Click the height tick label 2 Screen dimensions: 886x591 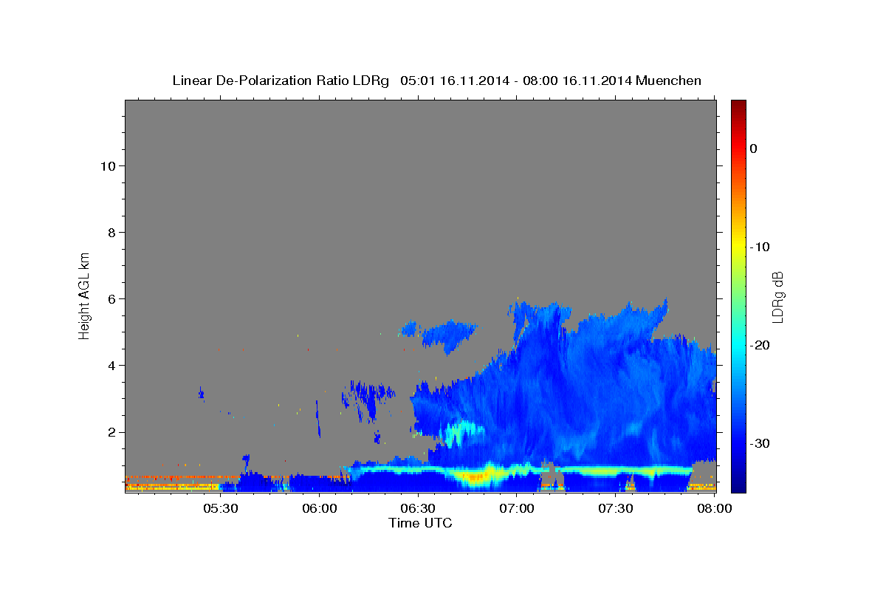[111, 432]
